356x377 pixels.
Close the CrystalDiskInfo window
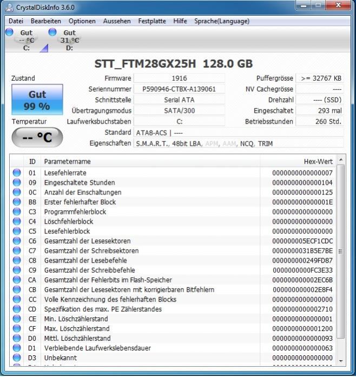tap(338, 5)
